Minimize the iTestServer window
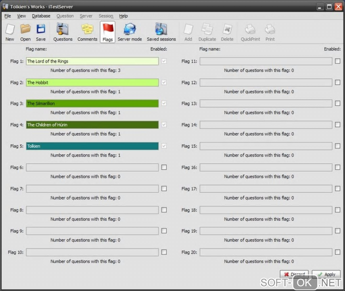 click(320, 7)
